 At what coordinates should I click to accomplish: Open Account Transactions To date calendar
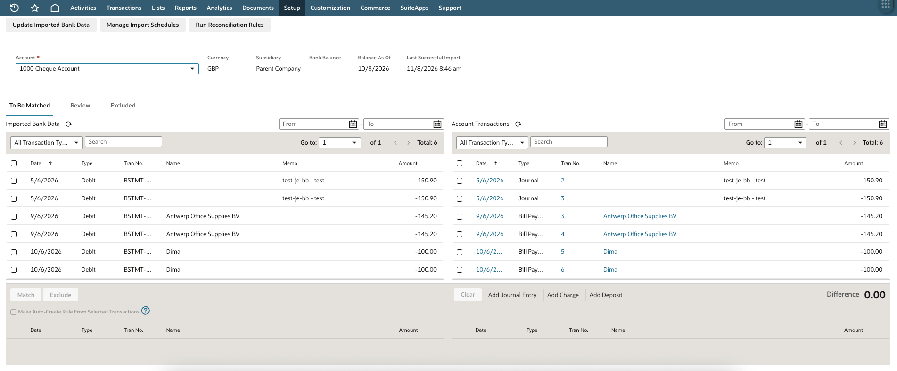click(883, 124)
